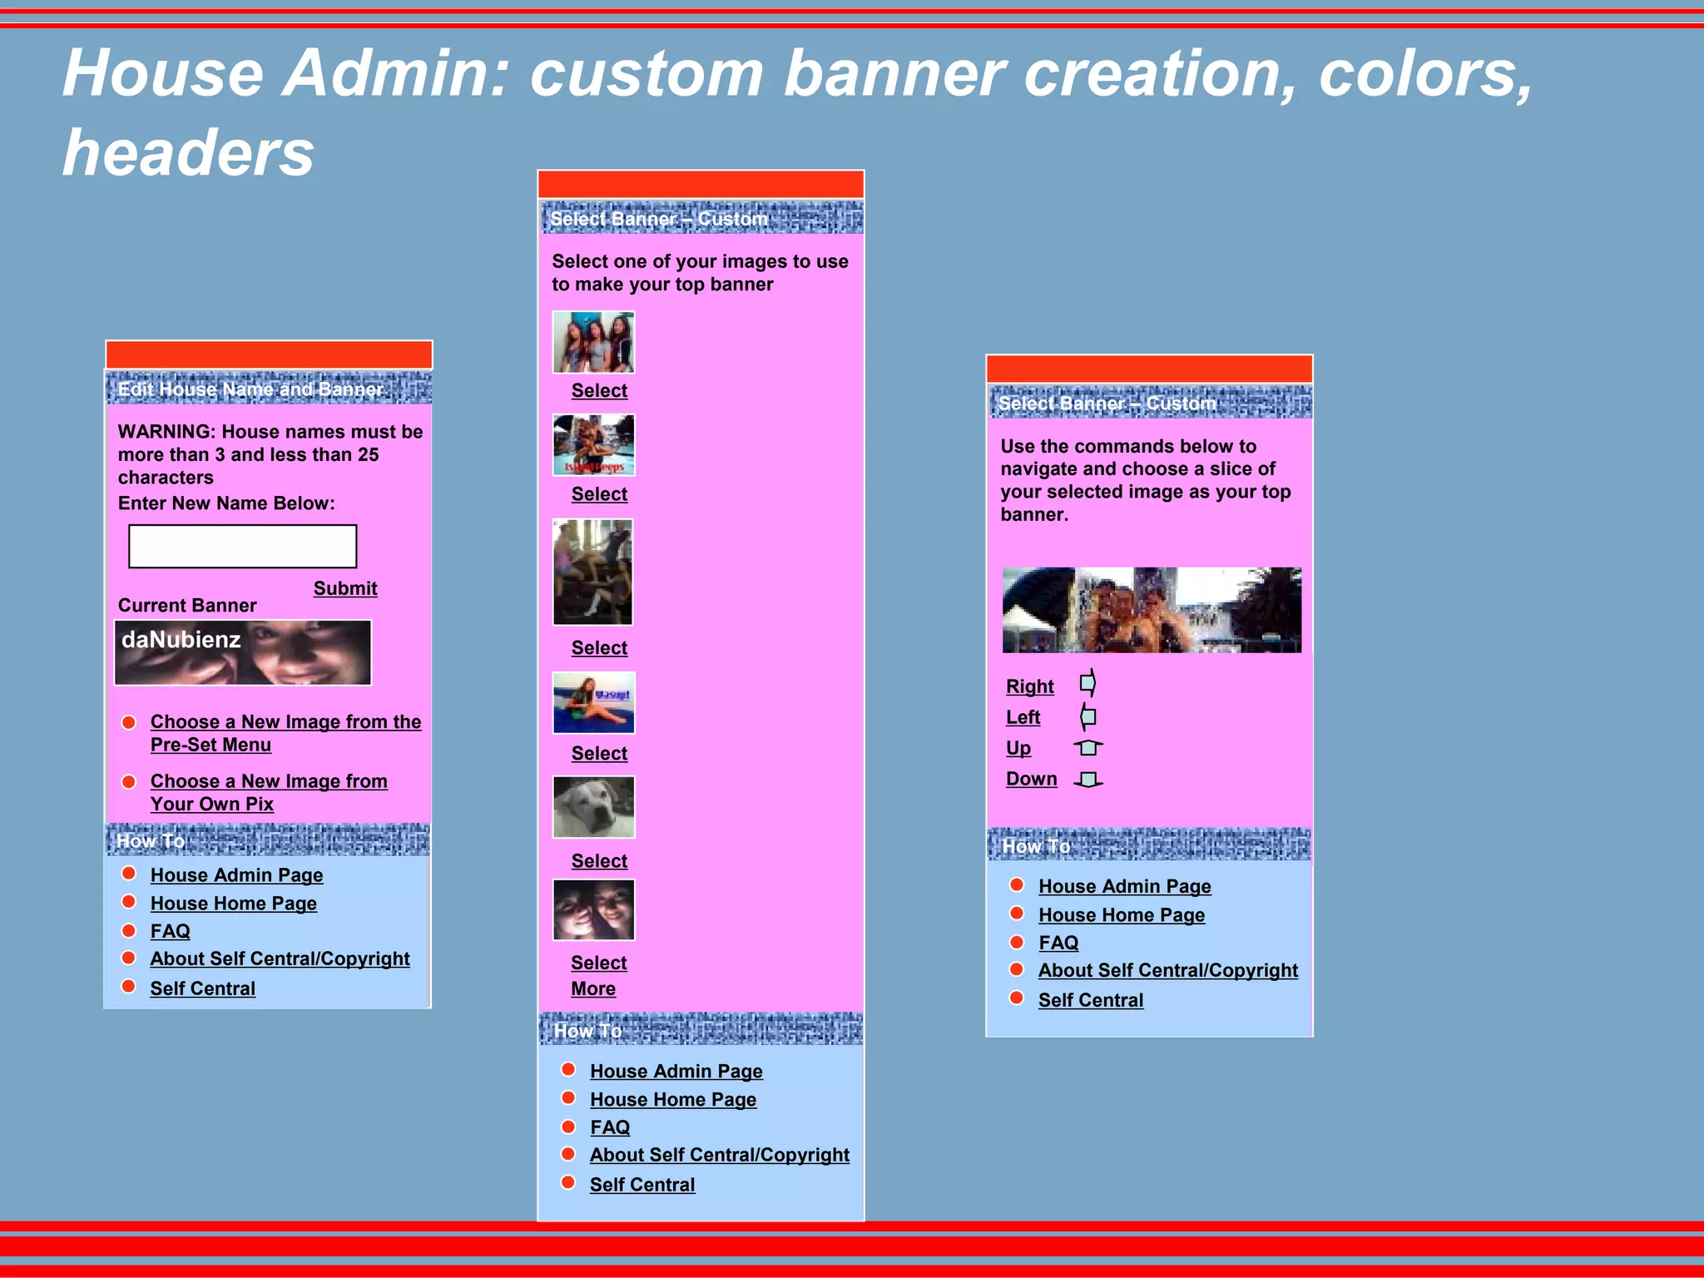Open Self Central link in right panel
Screen dimensions: 1704x1278
(x=1090, y=1000)
